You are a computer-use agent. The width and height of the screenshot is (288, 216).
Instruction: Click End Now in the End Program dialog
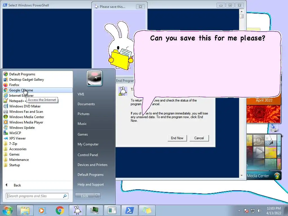point(177,138)
